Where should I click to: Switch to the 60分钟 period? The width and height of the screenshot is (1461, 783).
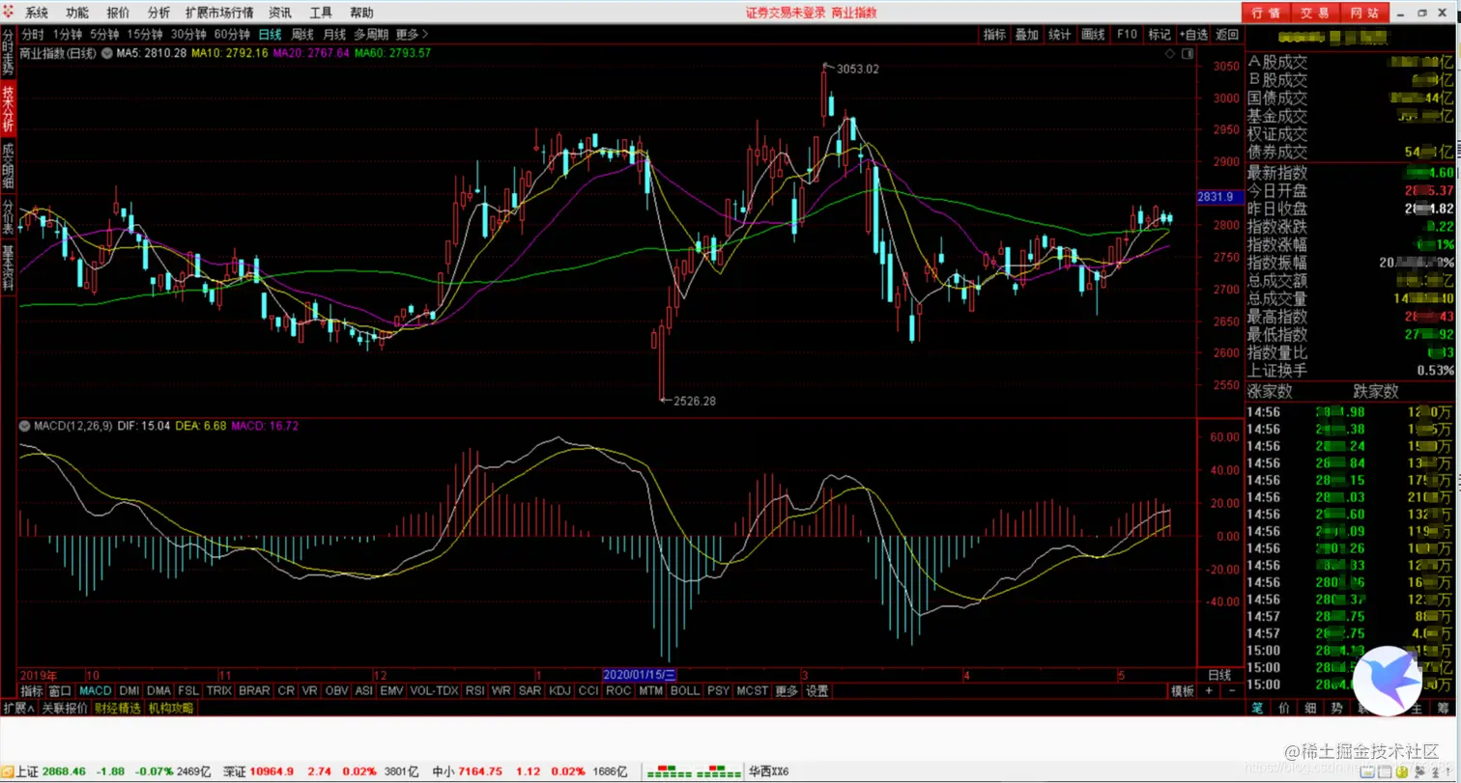(x=232, y=35)
